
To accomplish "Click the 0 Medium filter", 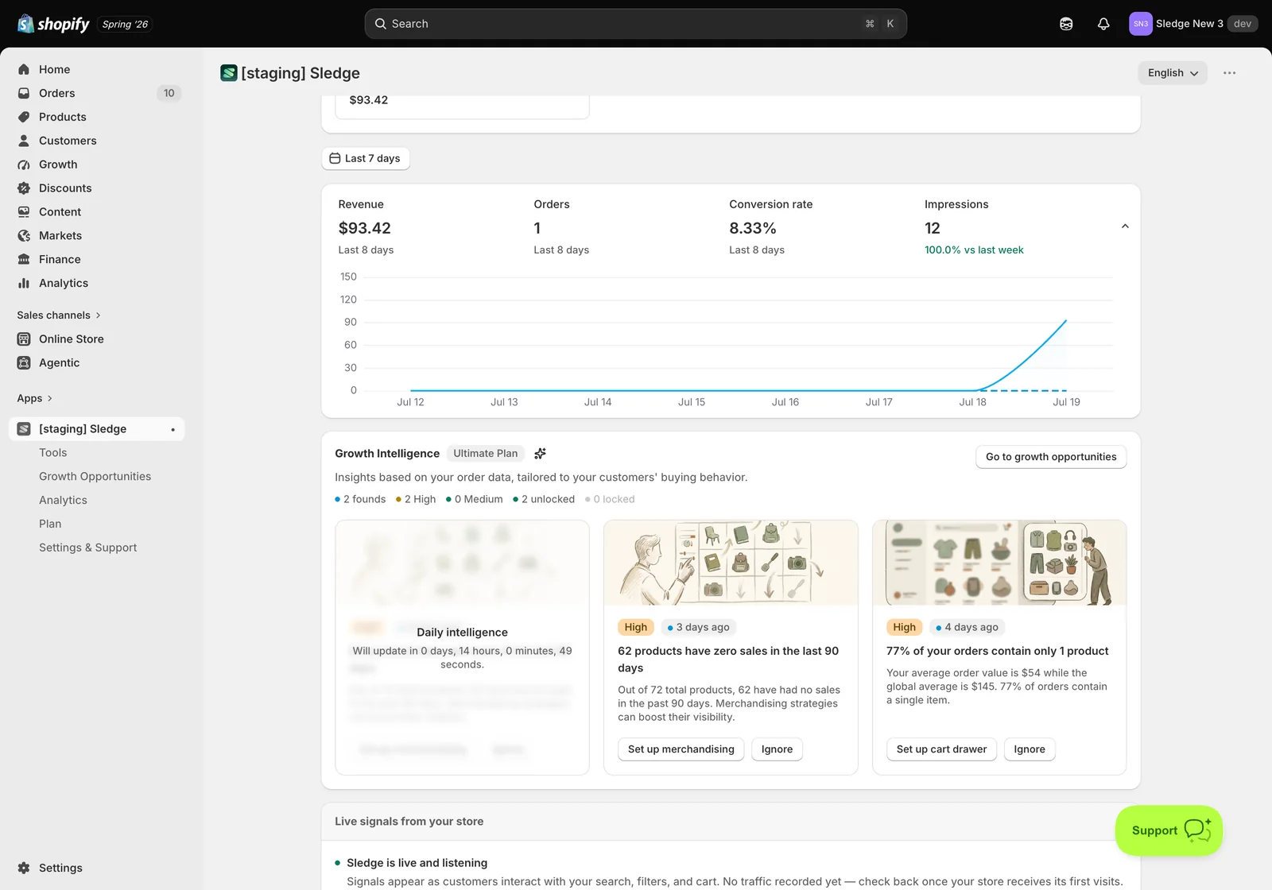I will (475, 499).
